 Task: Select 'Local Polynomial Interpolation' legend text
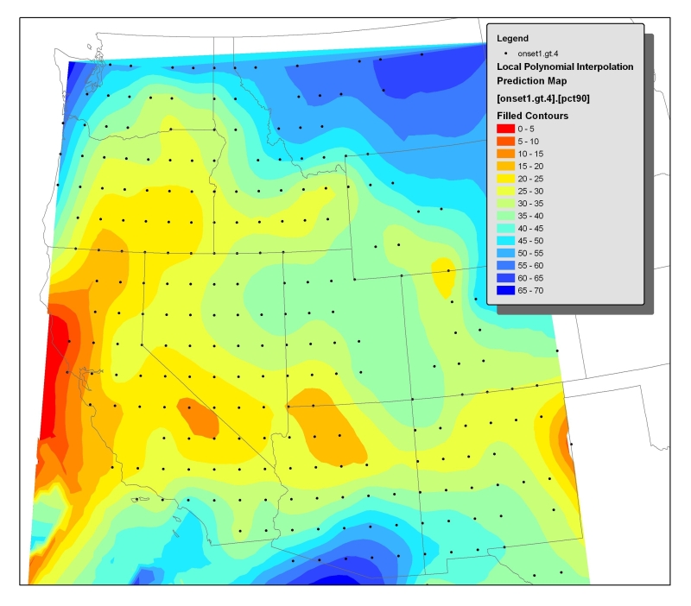pyautogui.click(x=565, y=66)
